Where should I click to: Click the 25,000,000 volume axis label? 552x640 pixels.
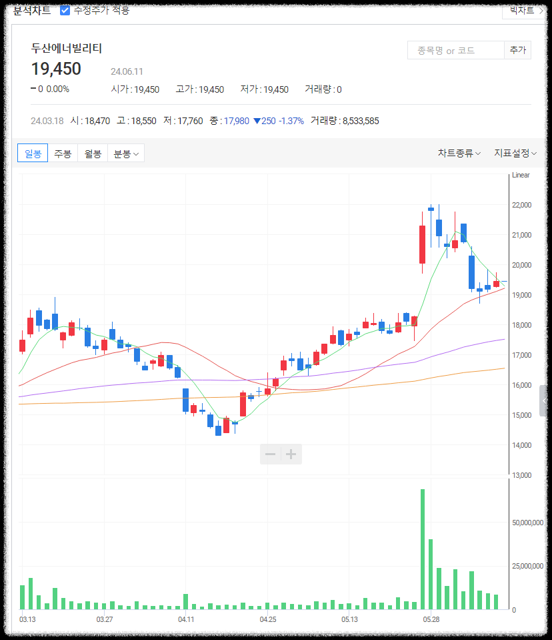(x=527, y=566)
